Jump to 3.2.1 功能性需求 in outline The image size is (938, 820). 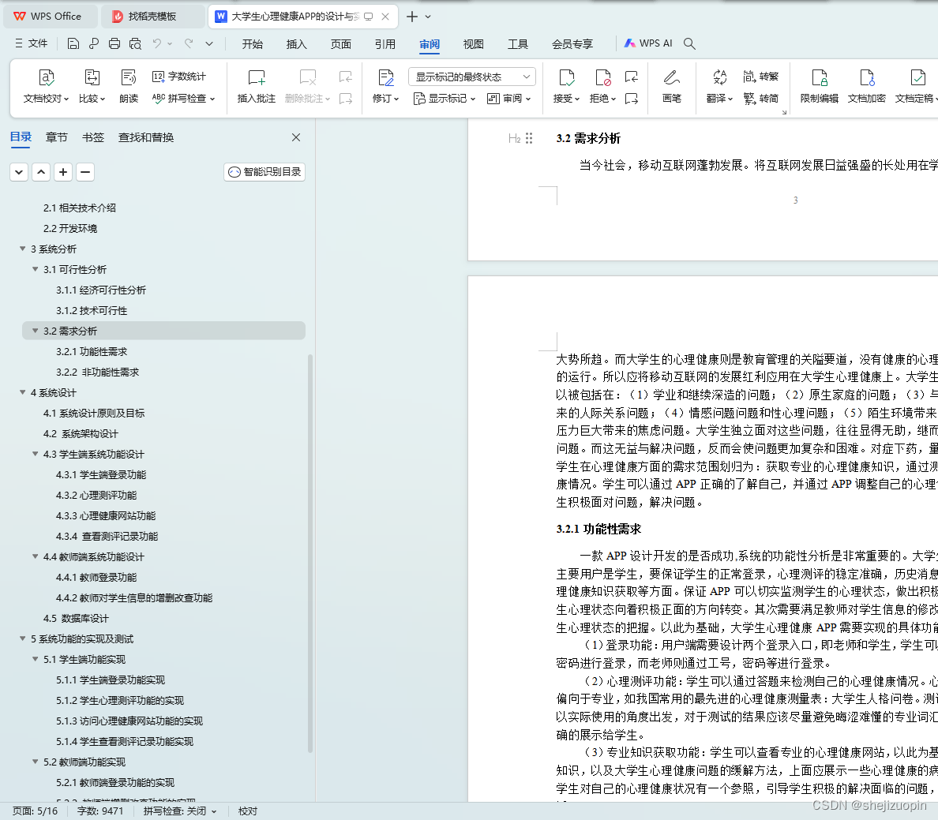(x=92, y=351)
